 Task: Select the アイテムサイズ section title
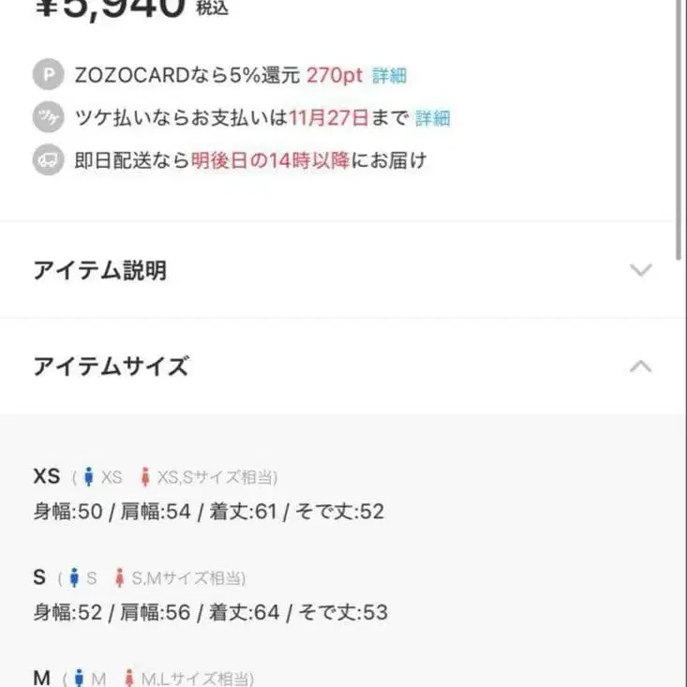tap(111, 366)
